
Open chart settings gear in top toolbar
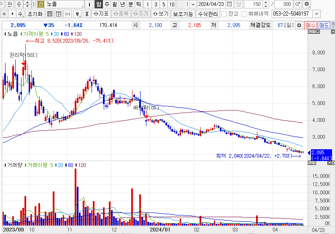tap(307, 4)
